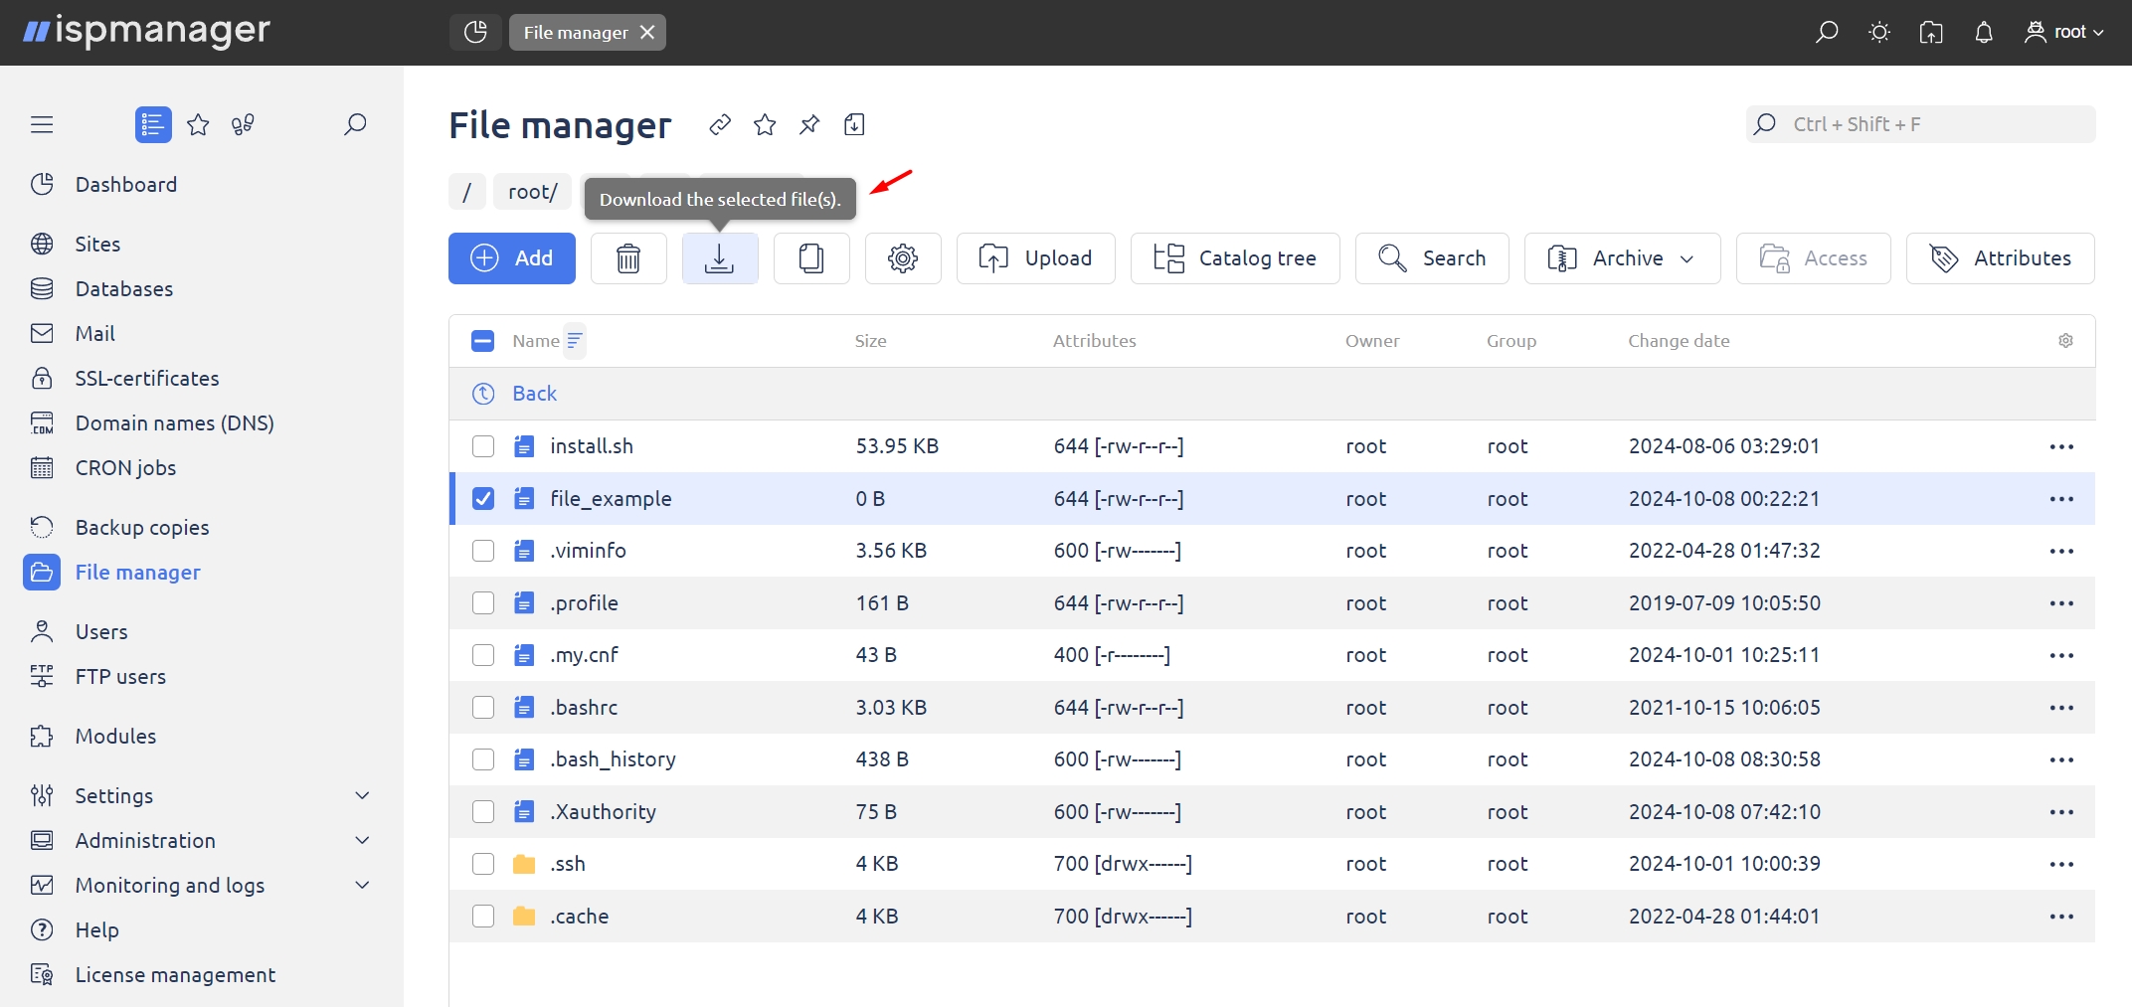Open the root user account menu
This screenshot has height=1007, width=2132.
2064,32
